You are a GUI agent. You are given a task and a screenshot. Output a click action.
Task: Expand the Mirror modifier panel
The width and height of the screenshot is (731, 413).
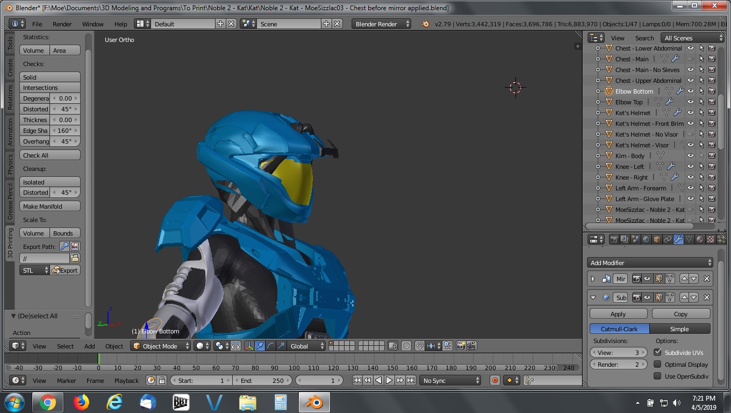click(593, 279)
